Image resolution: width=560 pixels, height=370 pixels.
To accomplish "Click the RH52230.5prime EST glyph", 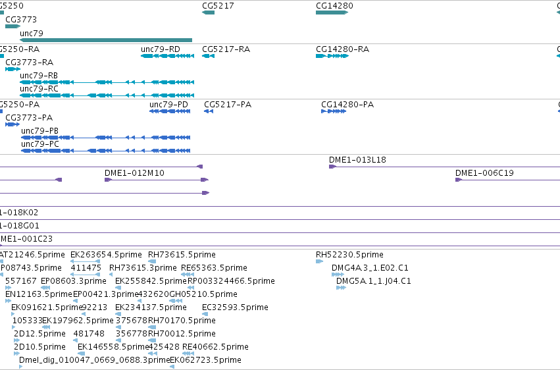I will (319, 261).
